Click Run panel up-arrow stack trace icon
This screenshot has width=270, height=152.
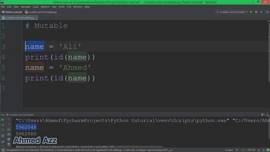(8, 120)
